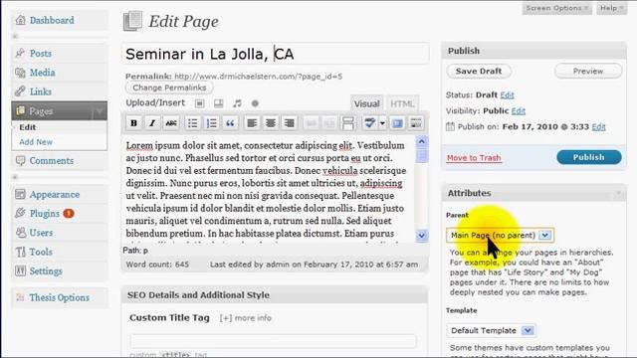Click the publish date calendar icon
The image size is (637, 358).
(x=450, y=126)
